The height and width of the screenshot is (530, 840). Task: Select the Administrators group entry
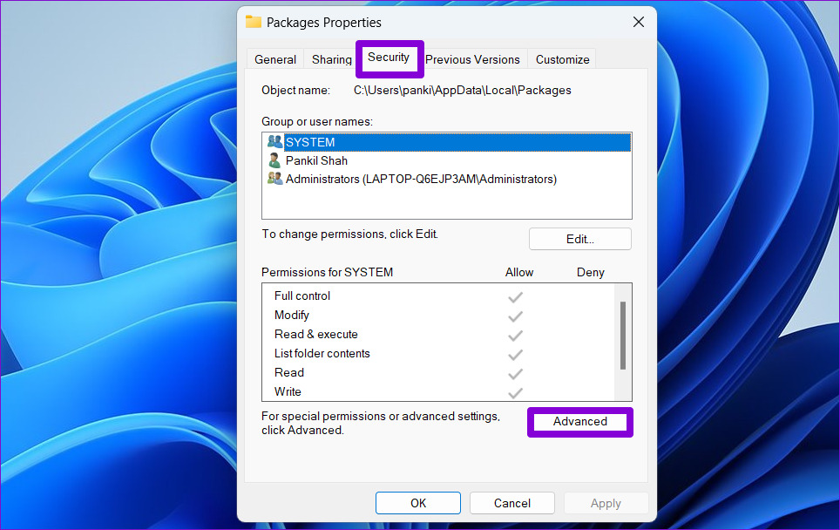pos(449,179)
